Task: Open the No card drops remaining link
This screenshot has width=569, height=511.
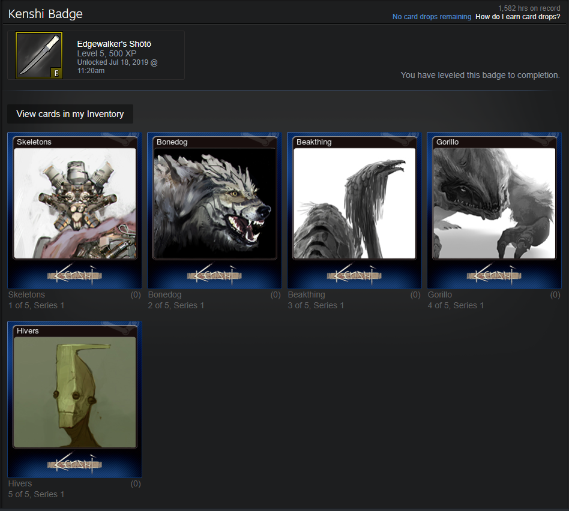Action: pyautogui.click(x=432, y=17)
